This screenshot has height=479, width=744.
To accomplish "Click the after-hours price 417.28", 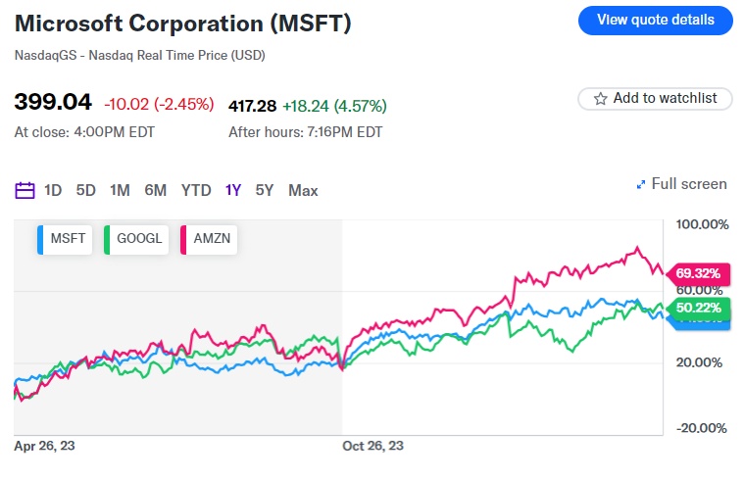I will (x=251, y=105).
